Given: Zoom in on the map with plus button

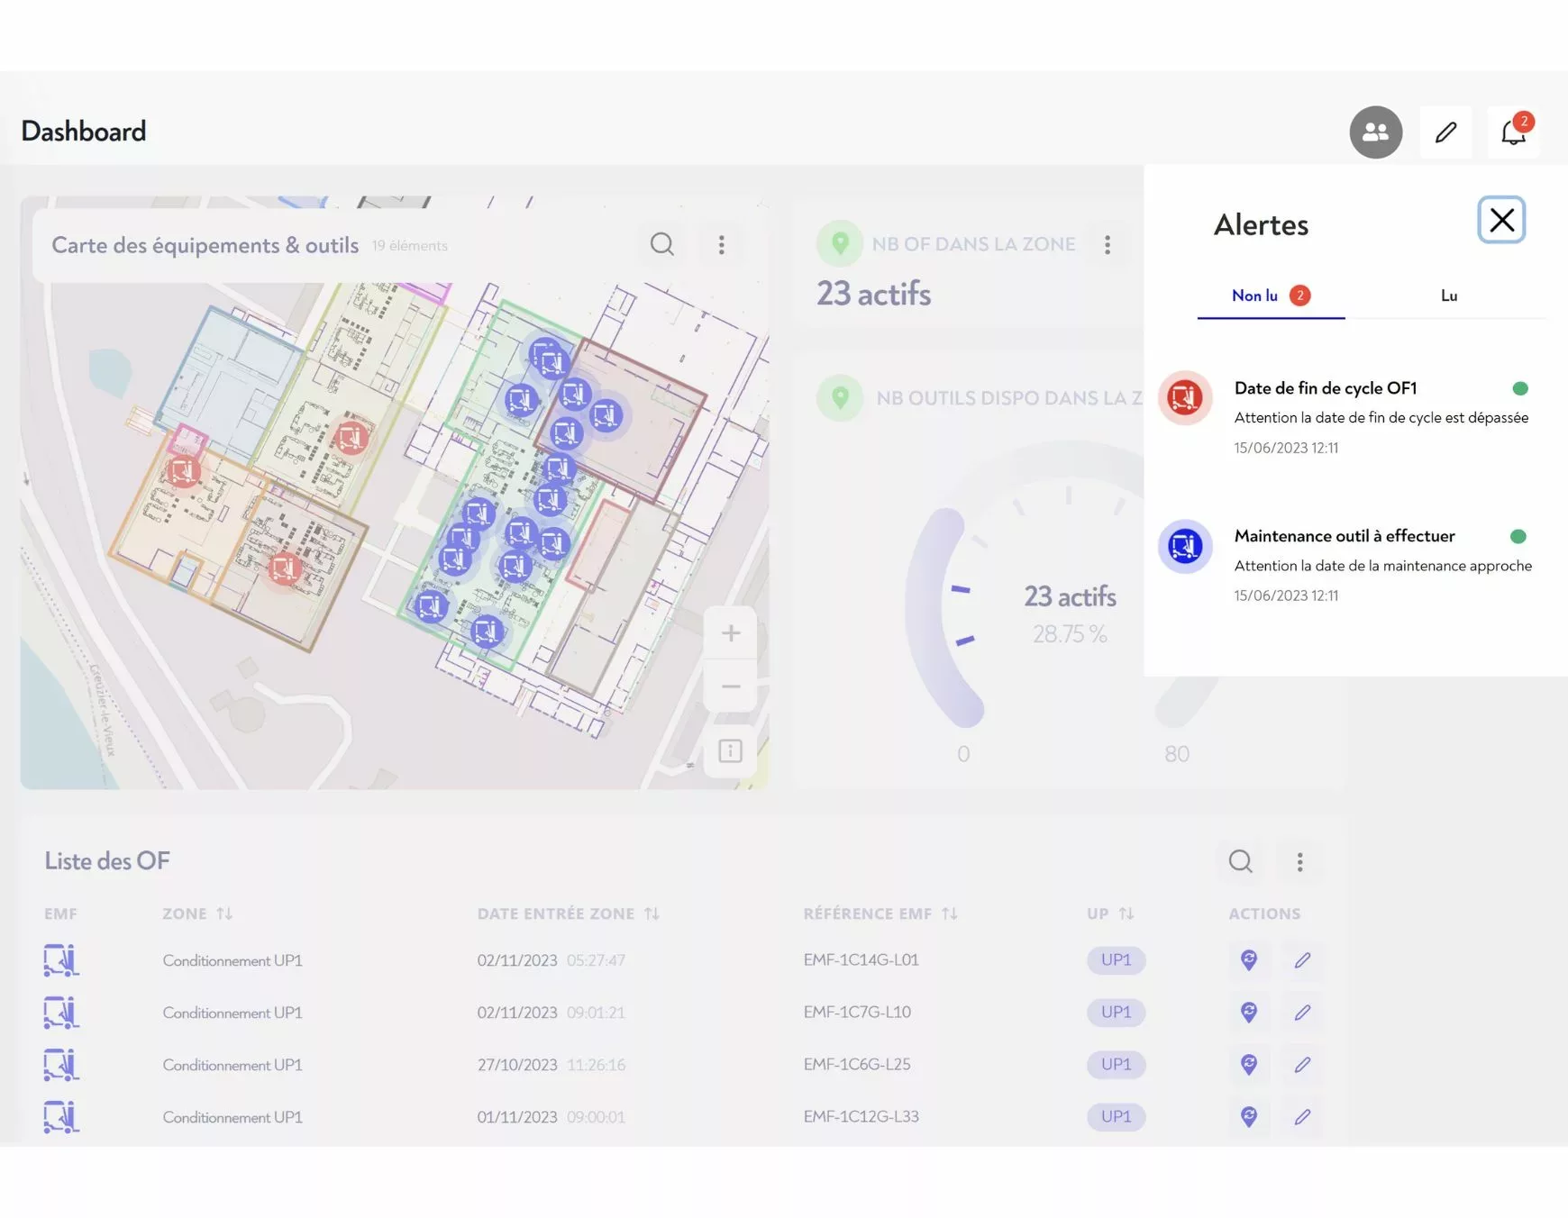Looking at the screenshot, I should [731, 633].
